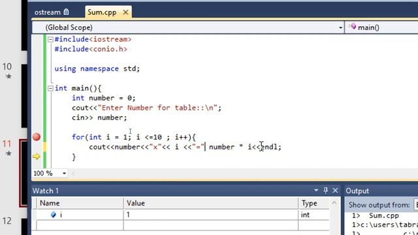Toggle auto-hide pin of Watch 1
The height and width of the screenshot is (235, 418).
coord(325,190)
